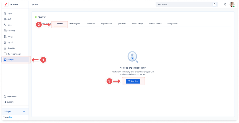Open the user profile avatar
The width and height of the screenshot is (239, 123).
[x=232, y=4]
